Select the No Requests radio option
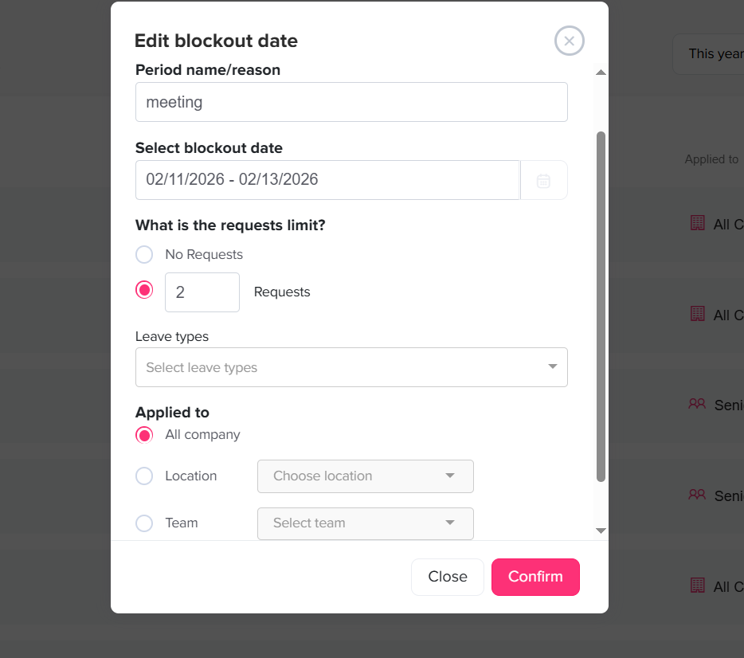The width and height of the screenshot is (744, 658). (144, 255)
